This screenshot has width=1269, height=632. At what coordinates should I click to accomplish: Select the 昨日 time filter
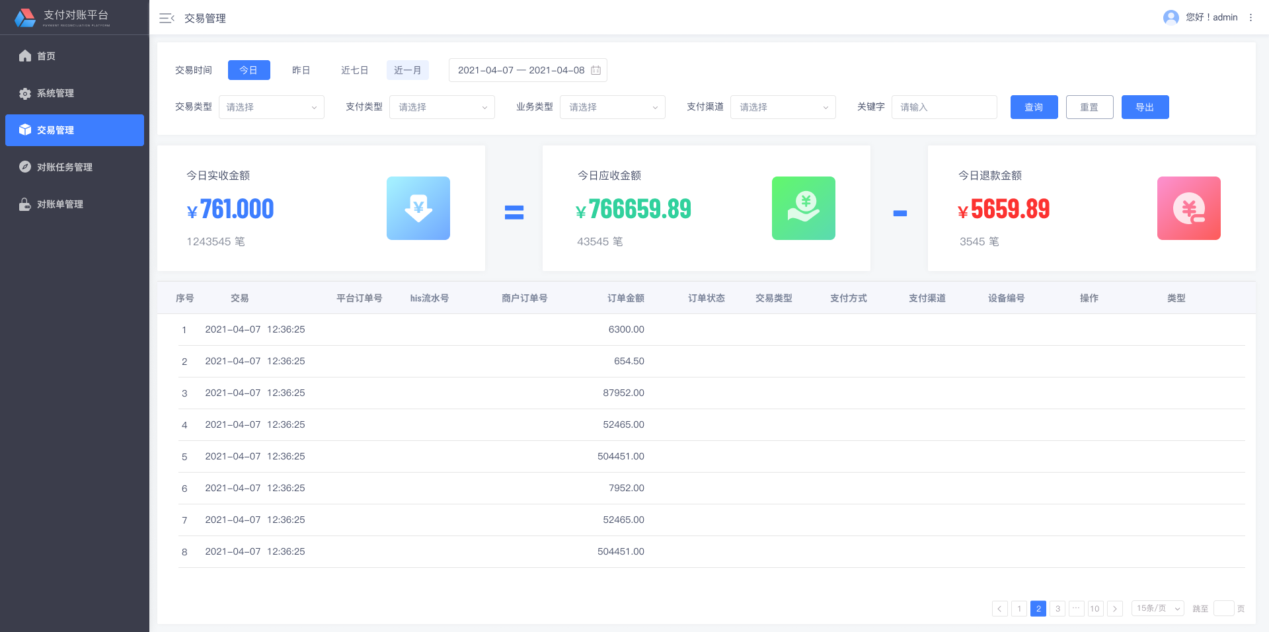(x=301, y=70)
